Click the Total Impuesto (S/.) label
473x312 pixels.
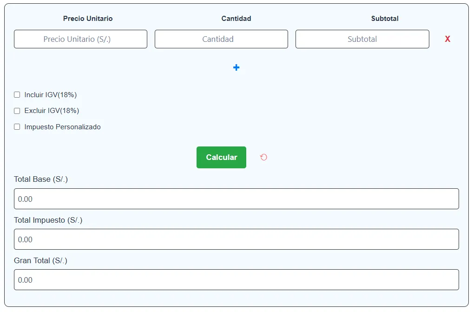(x=48, y=220)
